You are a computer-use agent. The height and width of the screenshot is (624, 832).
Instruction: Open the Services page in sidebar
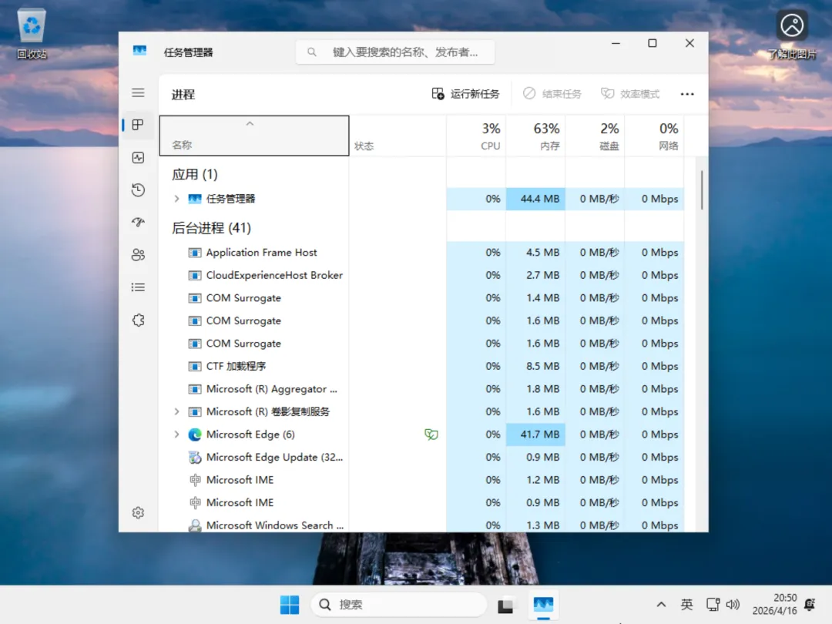[138, 320]
